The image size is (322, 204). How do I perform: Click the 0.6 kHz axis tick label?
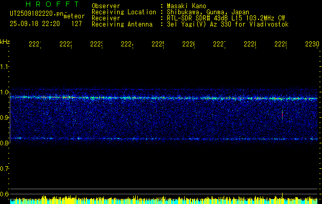tap(4, 194)
